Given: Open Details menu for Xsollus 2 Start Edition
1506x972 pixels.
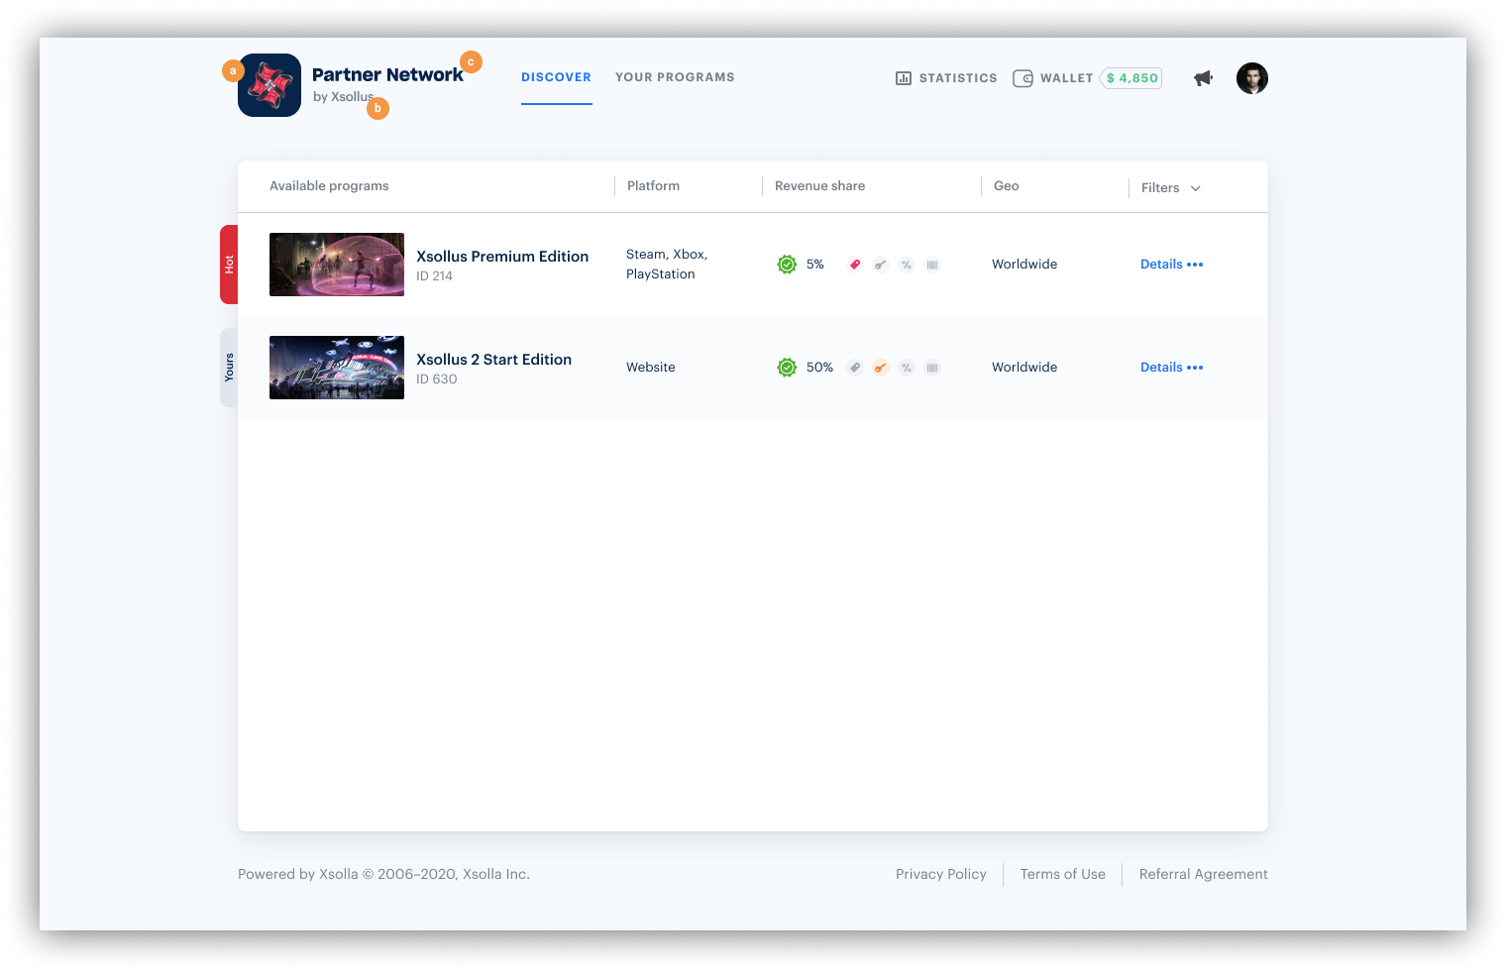Looking at the screenshot, I should (1171, 368).
